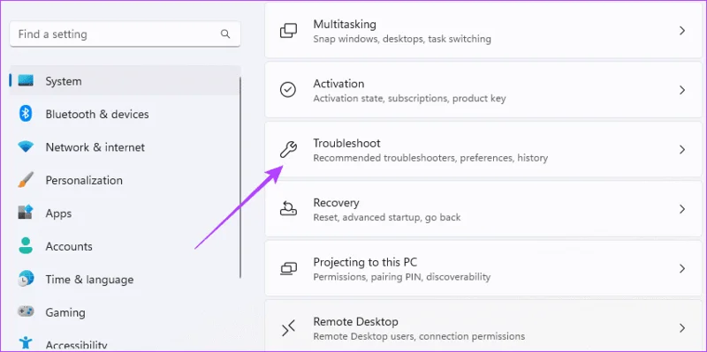Open the Recovery settings title

(336, 203)
